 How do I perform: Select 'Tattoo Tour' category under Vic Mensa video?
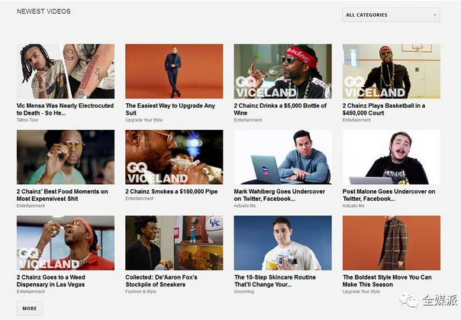click(27, 120)
